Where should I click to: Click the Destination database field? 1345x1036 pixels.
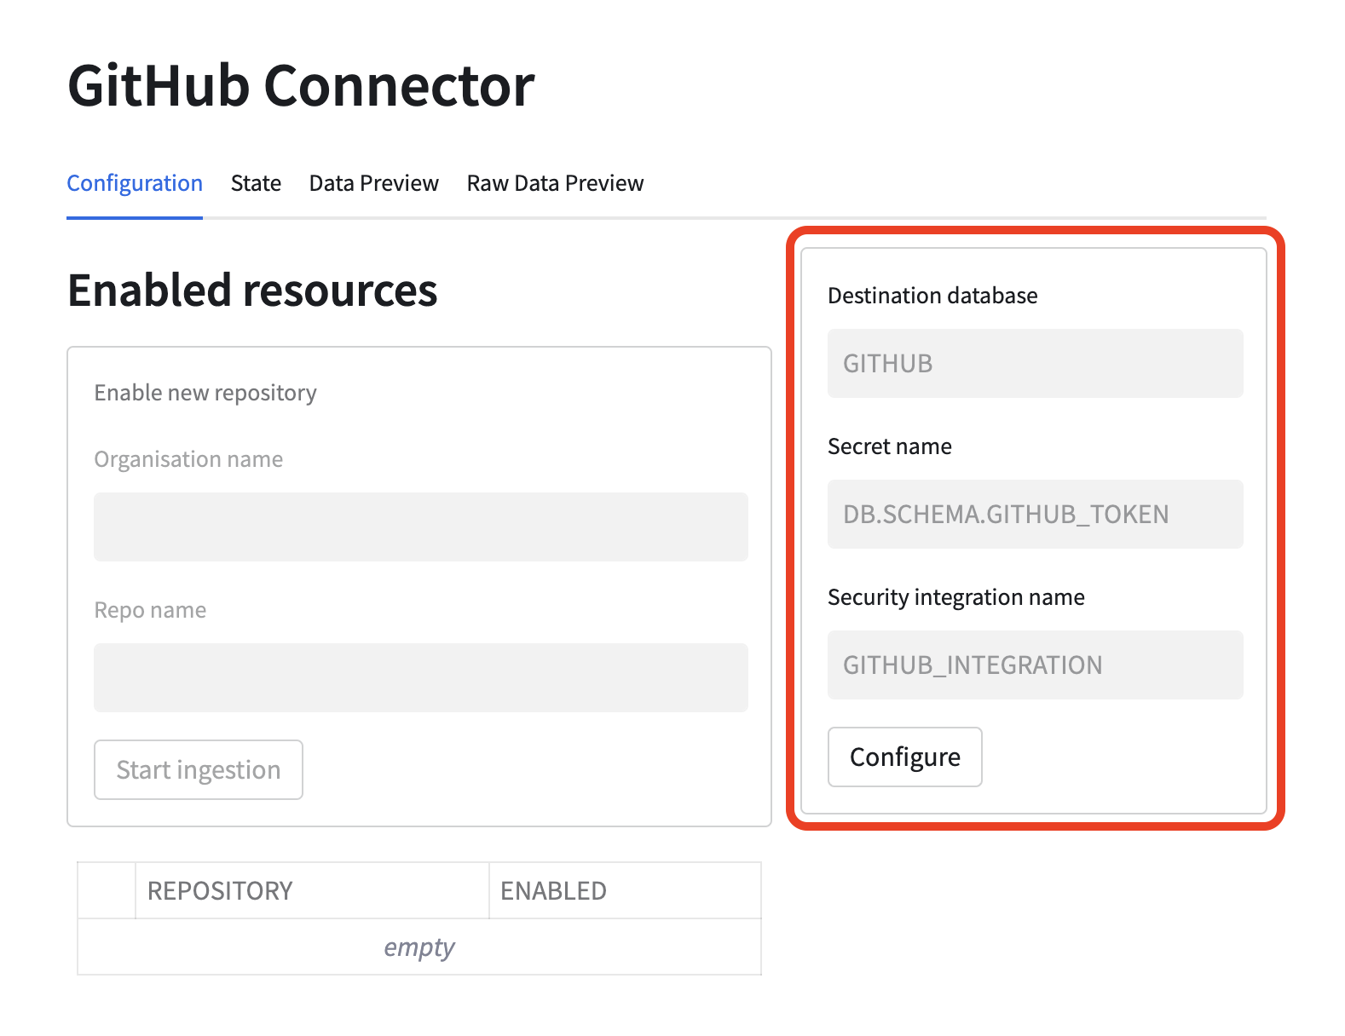click(x=1036, y=363)
